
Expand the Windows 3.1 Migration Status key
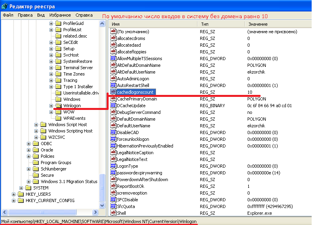click(x=29, y=182)
